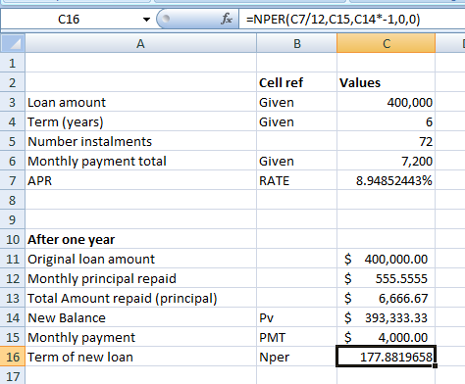Click the formula bar with NPER formula
The image size is (465, 384).
352,20
